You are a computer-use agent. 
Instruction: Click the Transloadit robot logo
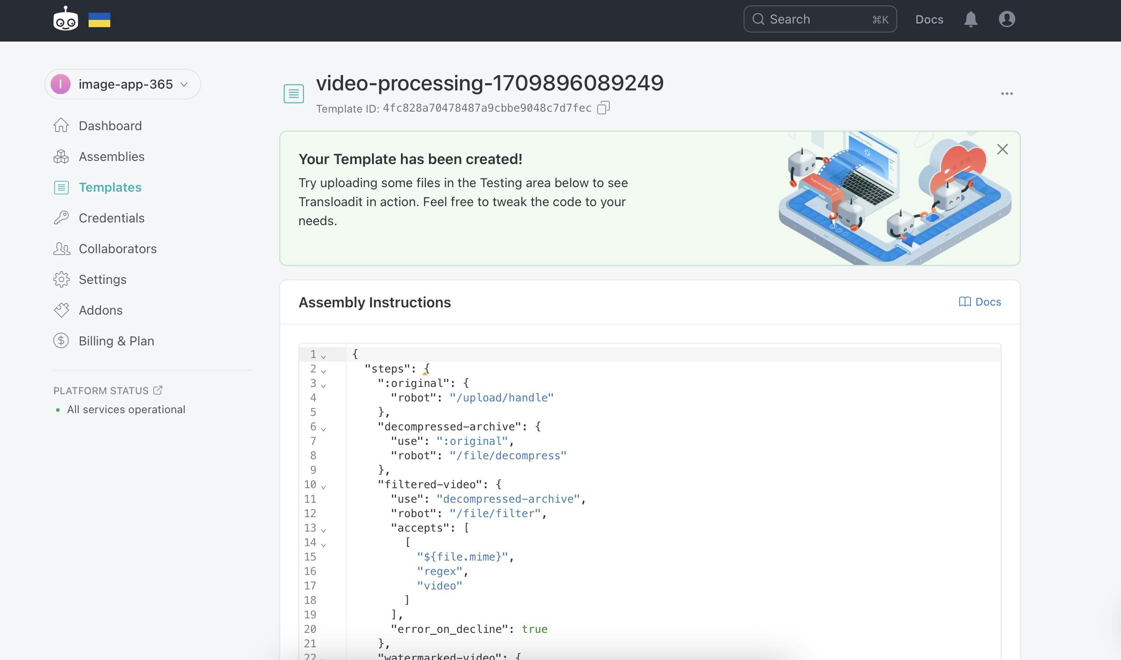(65, 19)
